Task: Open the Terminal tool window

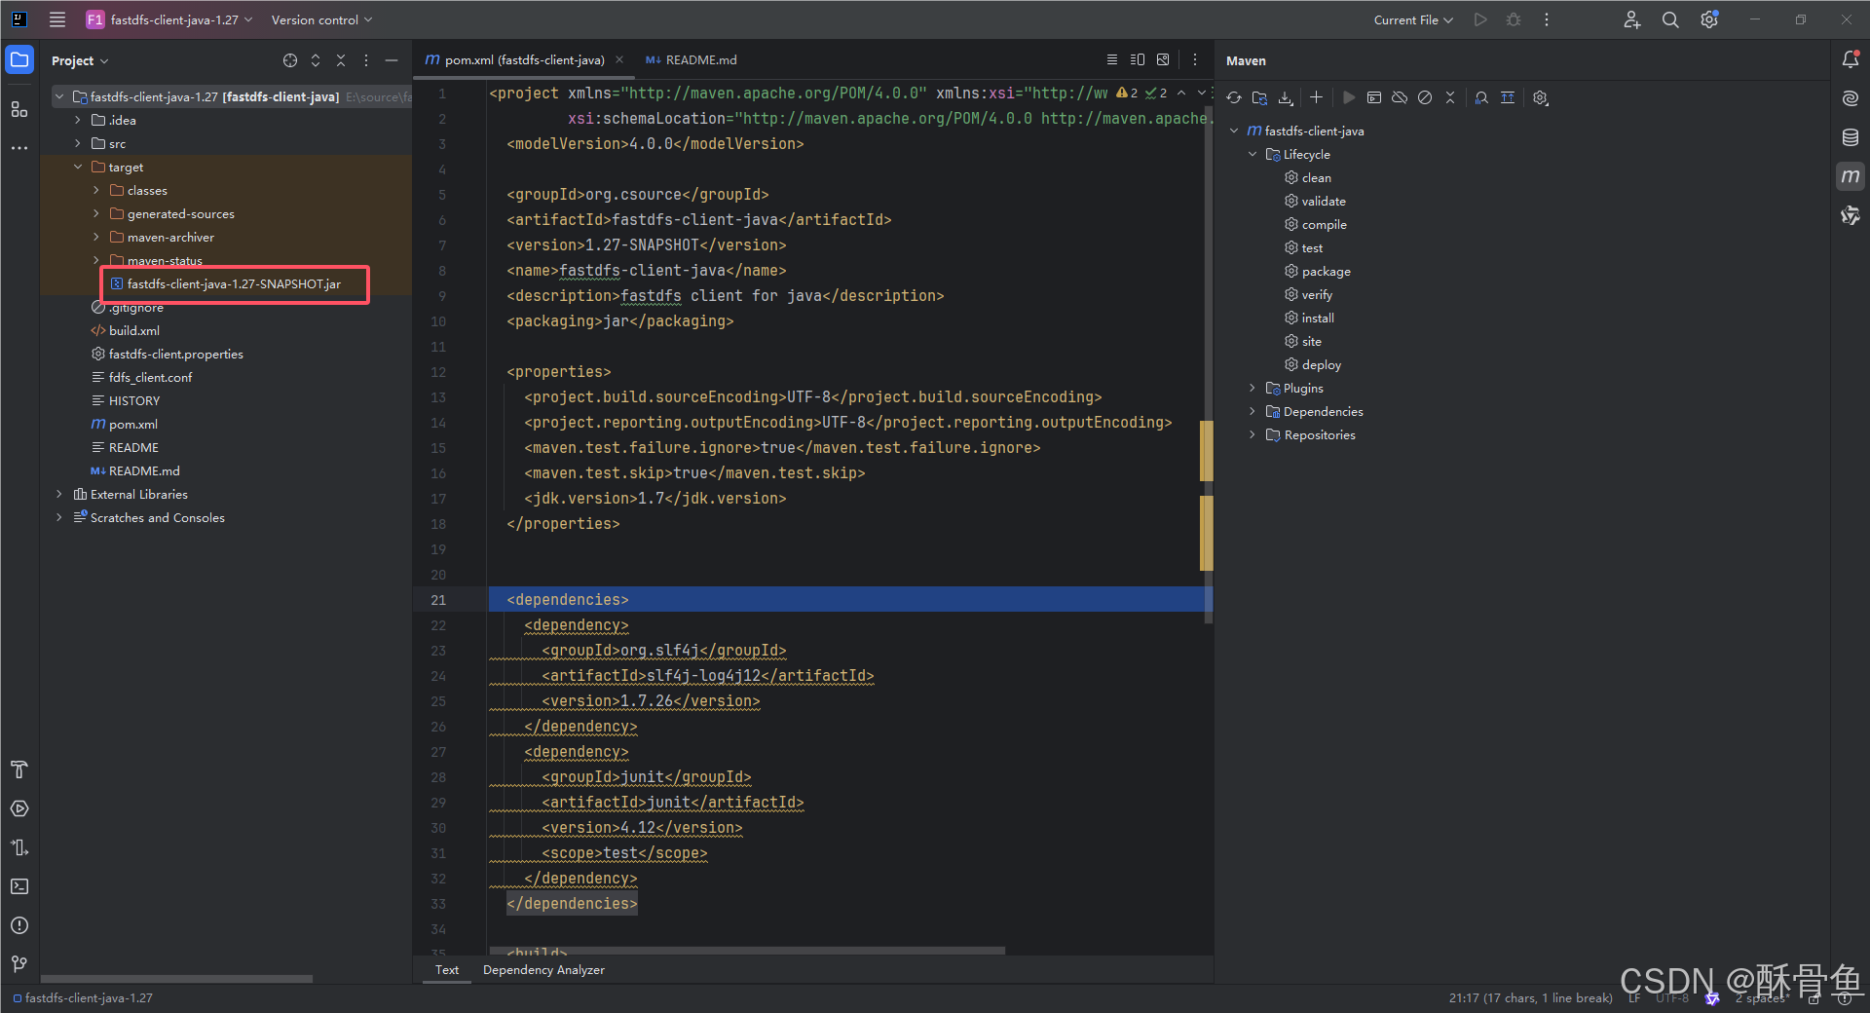Action: click(19, 886)
